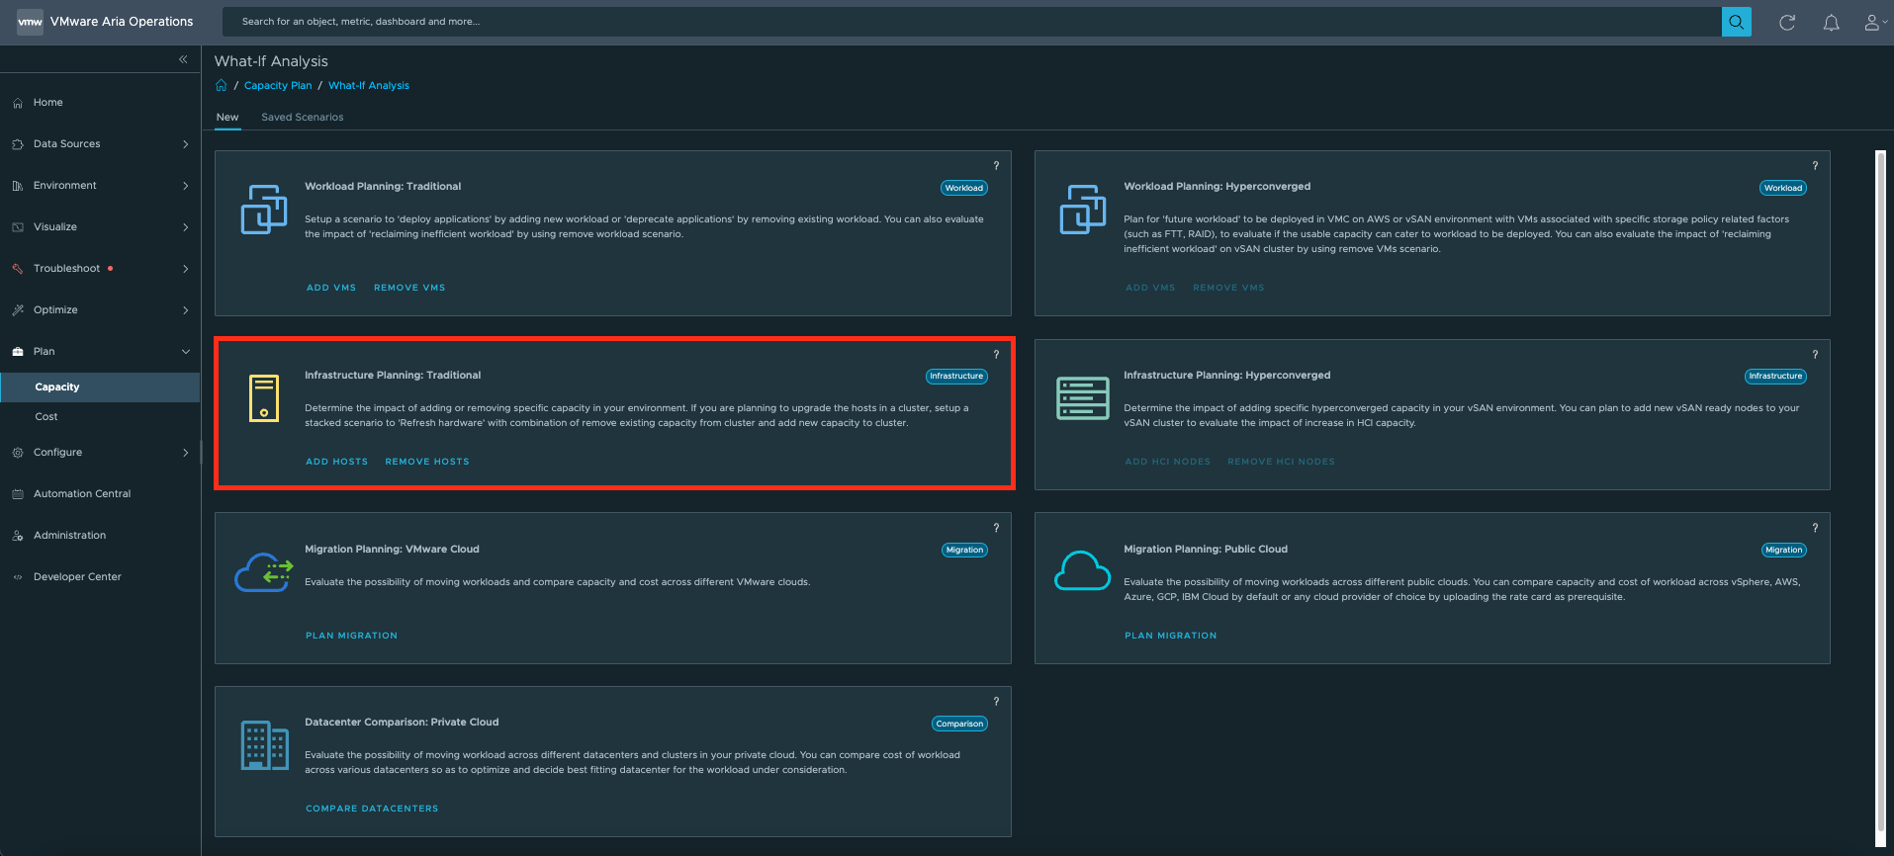
Task: Expand the Configure menu chevron
Action: coord(185,453)
